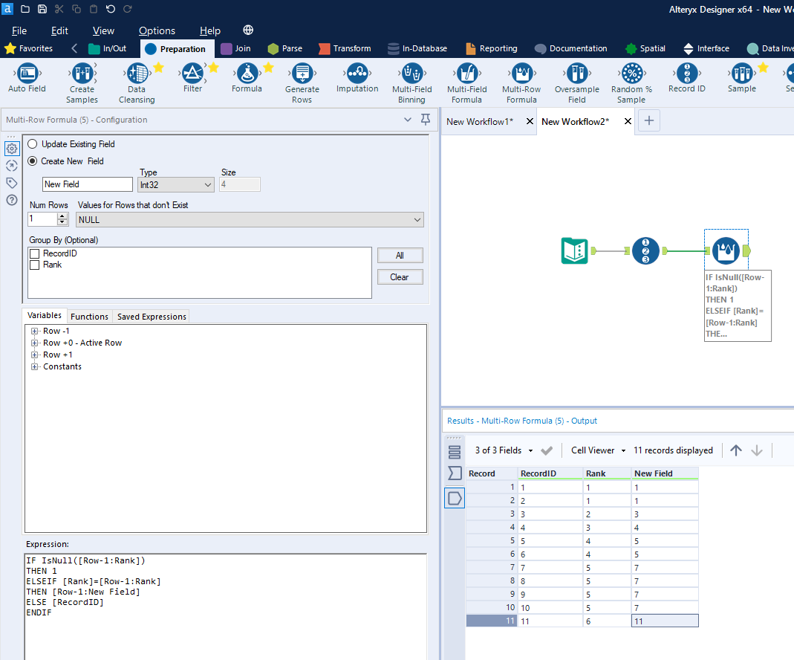Enable the Update Existing Field radio button
The width and height of the screenshot is (794, 660).
coord(32,143)
